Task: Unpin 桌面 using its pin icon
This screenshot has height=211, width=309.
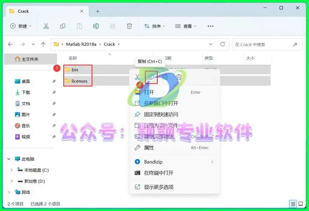Action: click(54, 81)
